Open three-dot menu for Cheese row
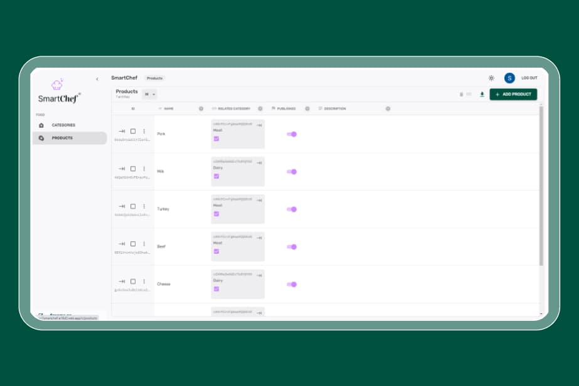The image size is (579, 386). coord(144,281)
